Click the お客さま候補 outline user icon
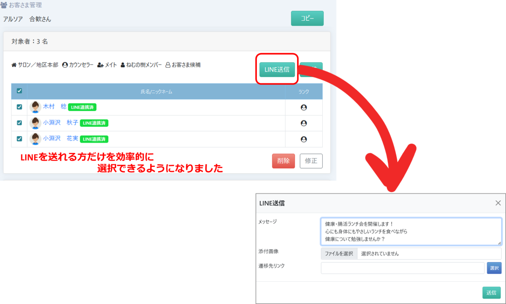Image resolution: width=506 pixels, height=304 pixels. (168, 65)
